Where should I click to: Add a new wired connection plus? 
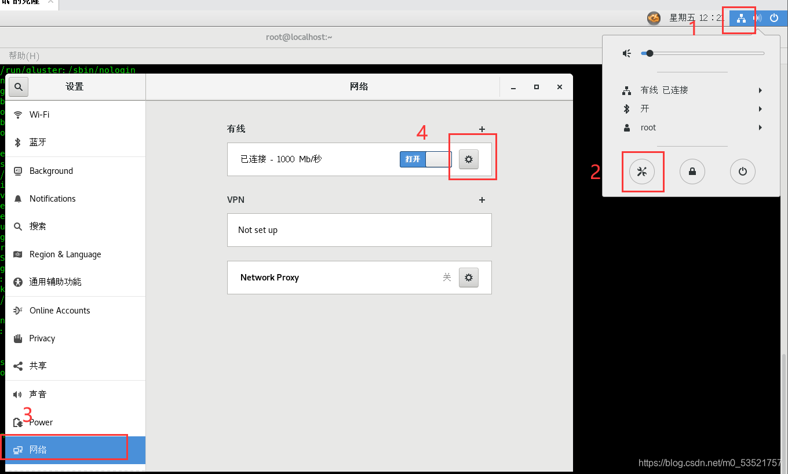point(482,129)
